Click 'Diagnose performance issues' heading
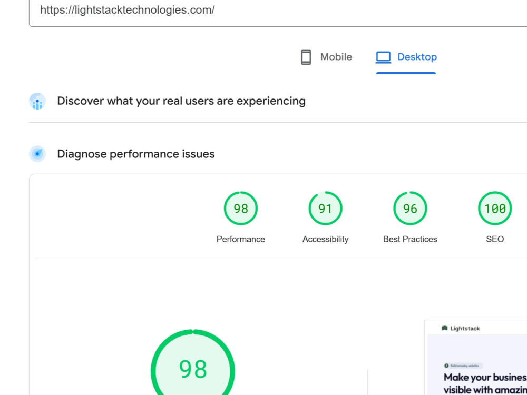Screen dimensions: 527x395 [x=136, y=154]
